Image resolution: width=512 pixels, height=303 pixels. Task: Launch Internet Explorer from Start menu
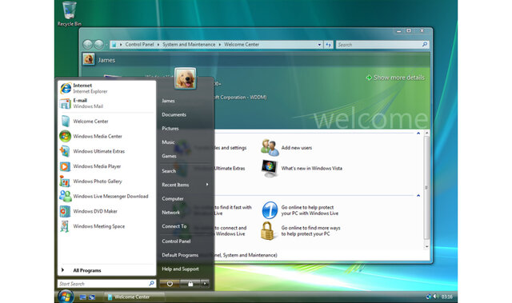(106, 88)
